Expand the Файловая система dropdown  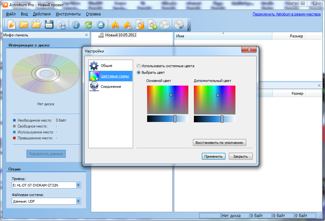tap(78, 201)
